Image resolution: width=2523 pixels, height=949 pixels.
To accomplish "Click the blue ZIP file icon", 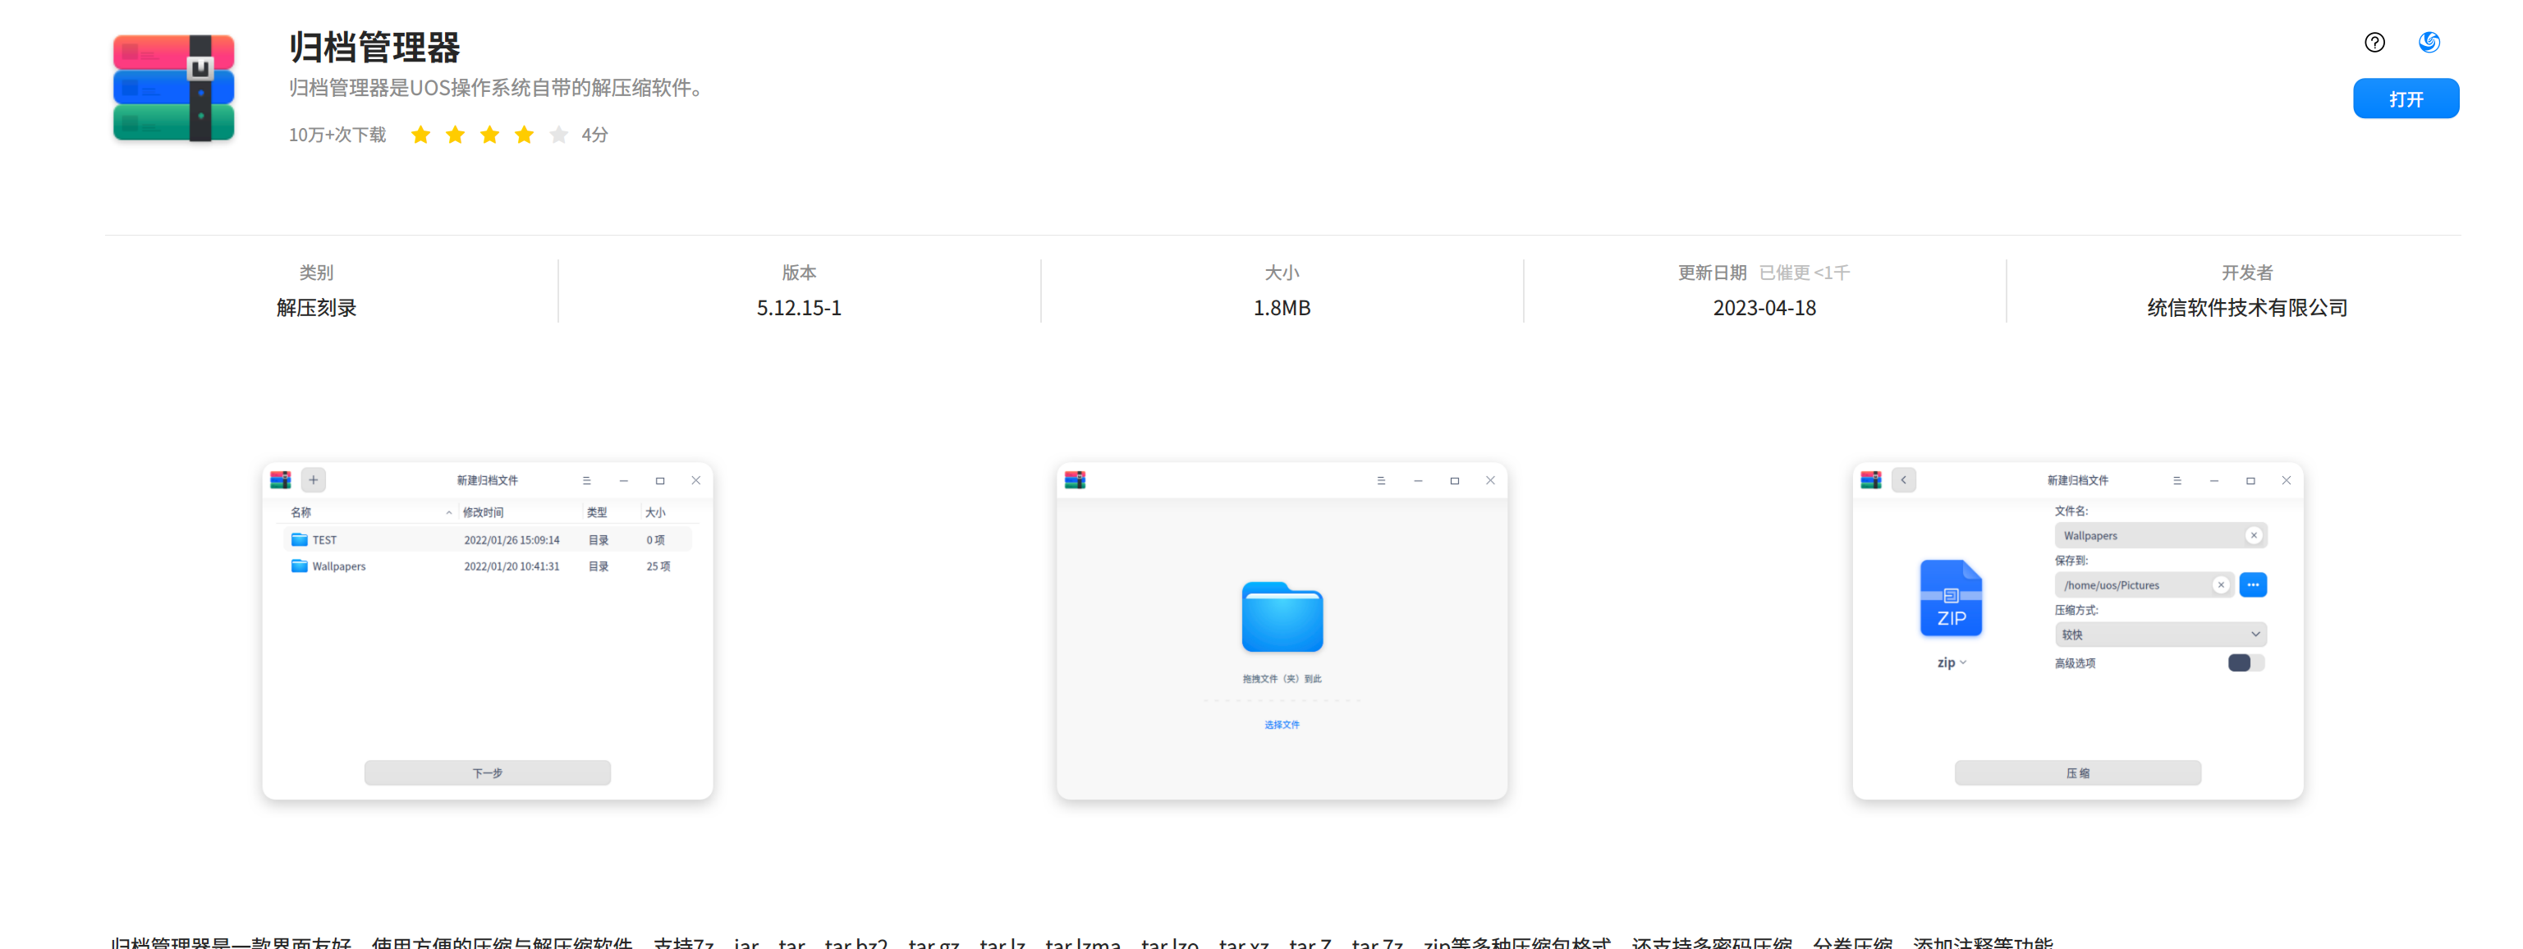I will click(1950, 598).
